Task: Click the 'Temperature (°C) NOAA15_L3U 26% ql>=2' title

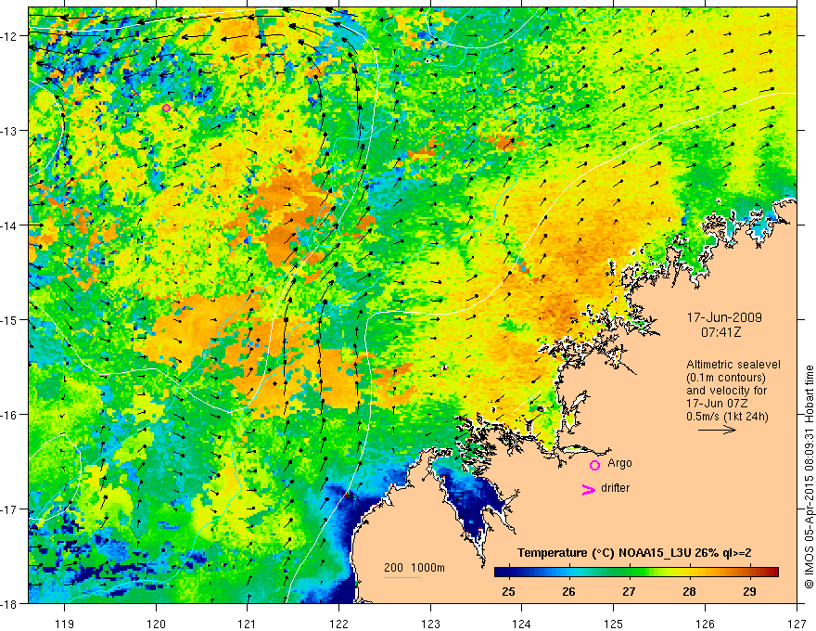Action: [x=634, y=553]
